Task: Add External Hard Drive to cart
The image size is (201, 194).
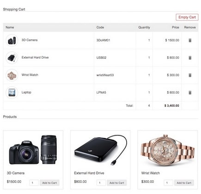Action: [116, 183]
